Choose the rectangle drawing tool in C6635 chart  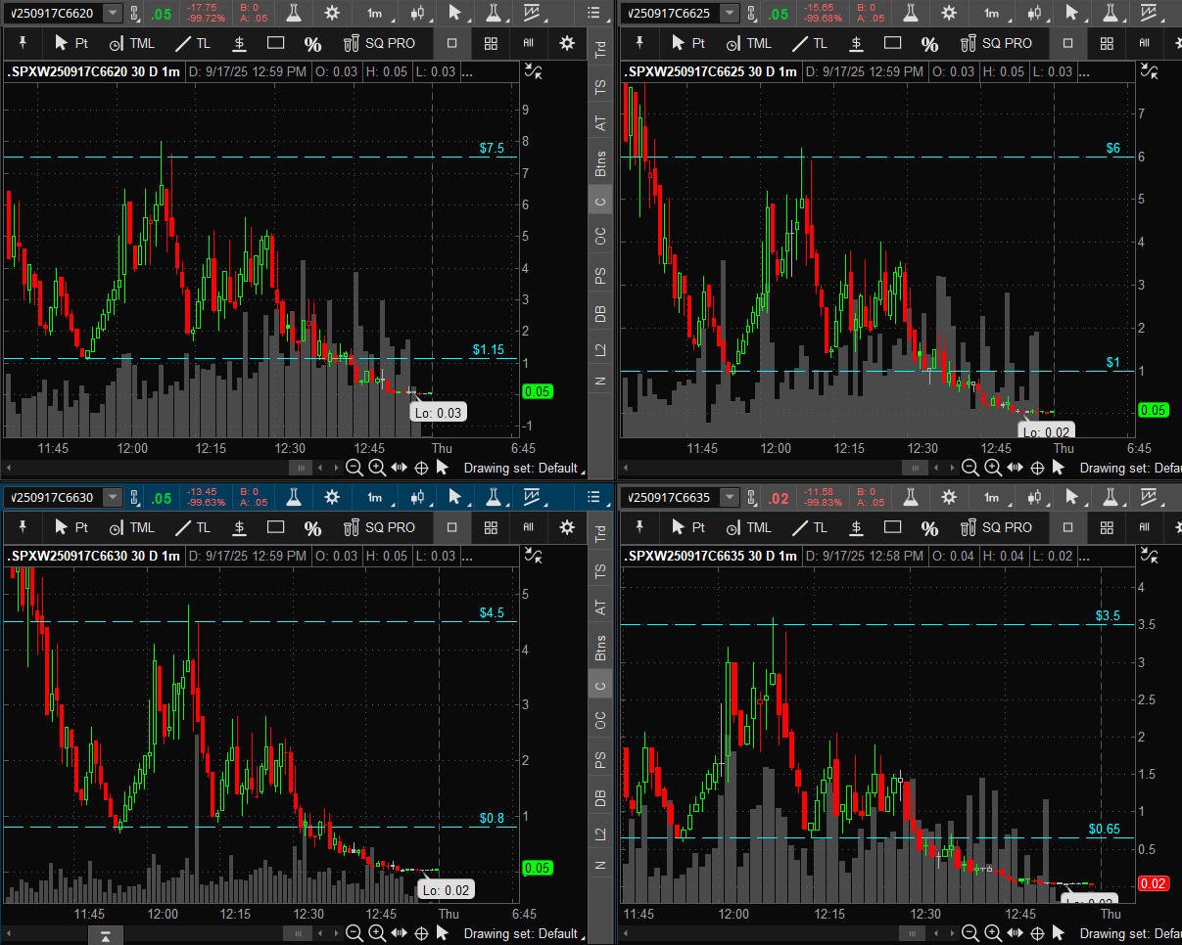[892, 528]
